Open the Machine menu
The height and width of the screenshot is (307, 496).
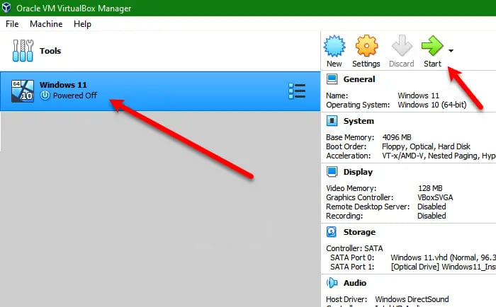(x=46, y=24)
